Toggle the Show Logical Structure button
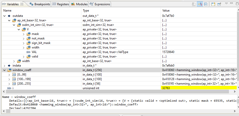This screenshot has width=239, height=116. coord(200,4)
